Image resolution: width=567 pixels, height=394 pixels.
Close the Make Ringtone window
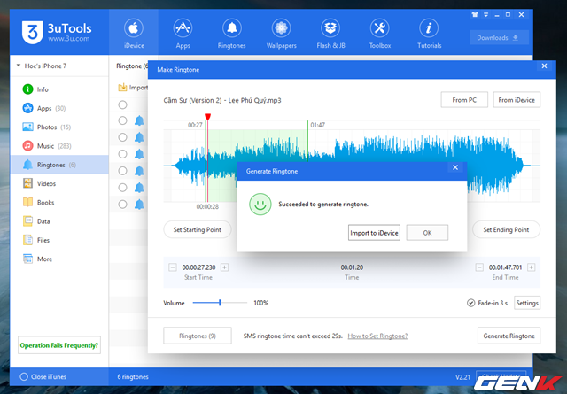point(544,66)
